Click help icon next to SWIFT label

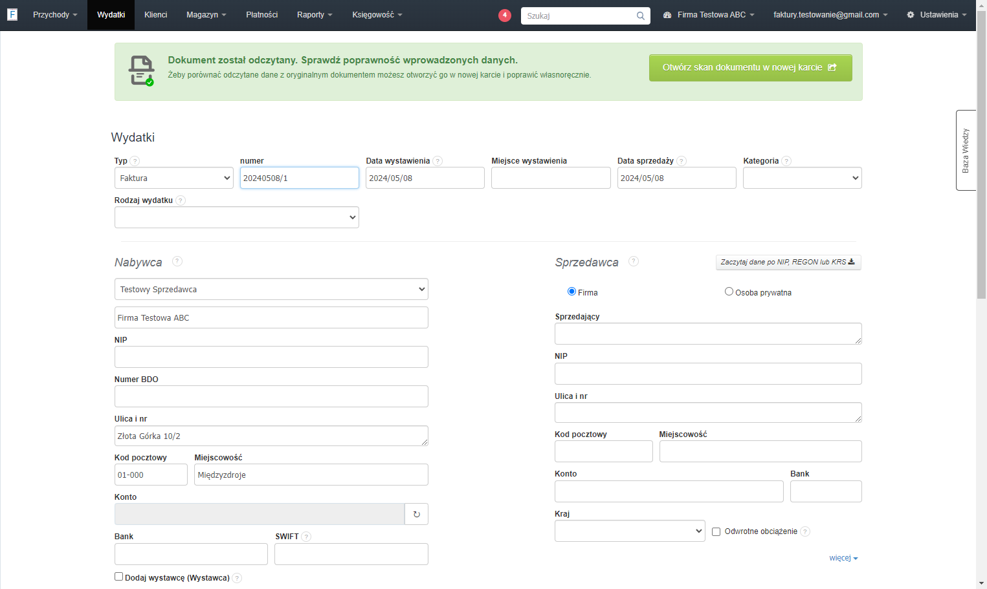306,537
